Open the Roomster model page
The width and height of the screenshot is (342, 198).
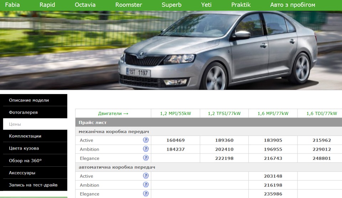129,5
